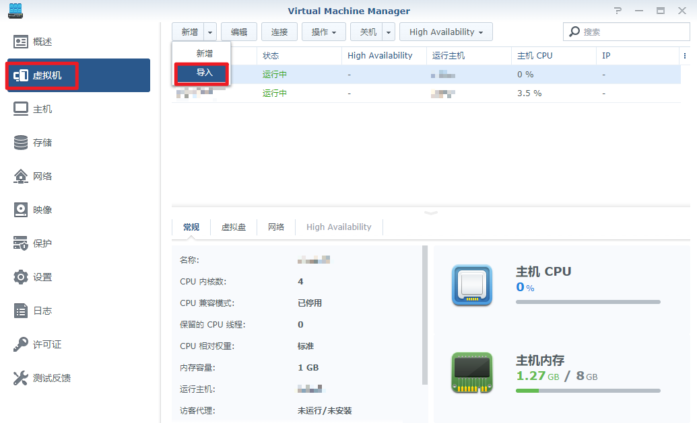697x423 pixels.
Task: Click the 编辑 edit button
Action: click(x=239, y=32)
